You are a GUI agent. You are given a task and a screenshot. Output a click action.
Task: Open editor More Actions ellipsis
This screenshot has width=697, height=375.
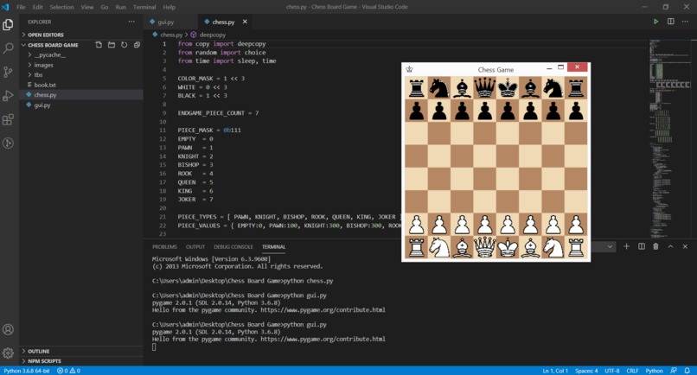(x=685, y=22)
